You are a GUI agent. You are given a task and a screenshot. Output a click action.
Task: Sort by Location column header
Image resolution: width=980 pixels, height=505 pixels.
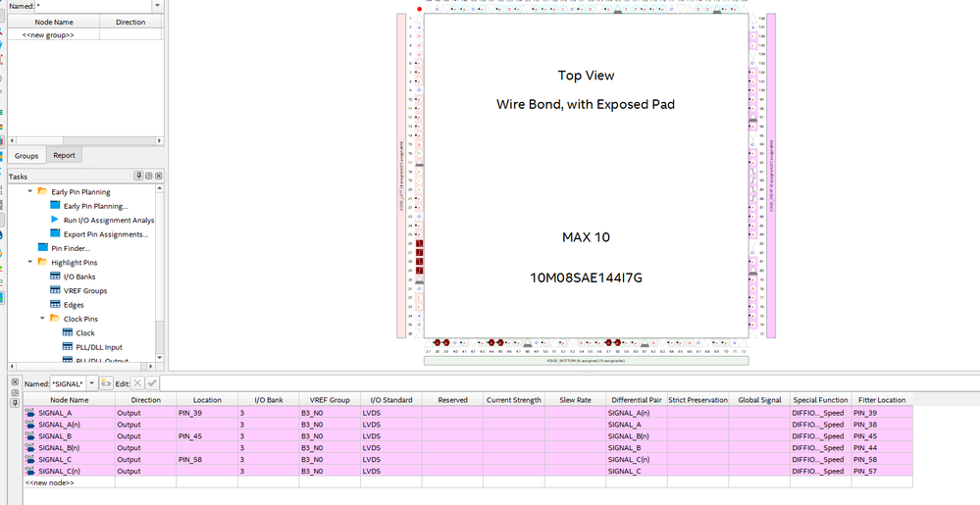coord(208,400)
